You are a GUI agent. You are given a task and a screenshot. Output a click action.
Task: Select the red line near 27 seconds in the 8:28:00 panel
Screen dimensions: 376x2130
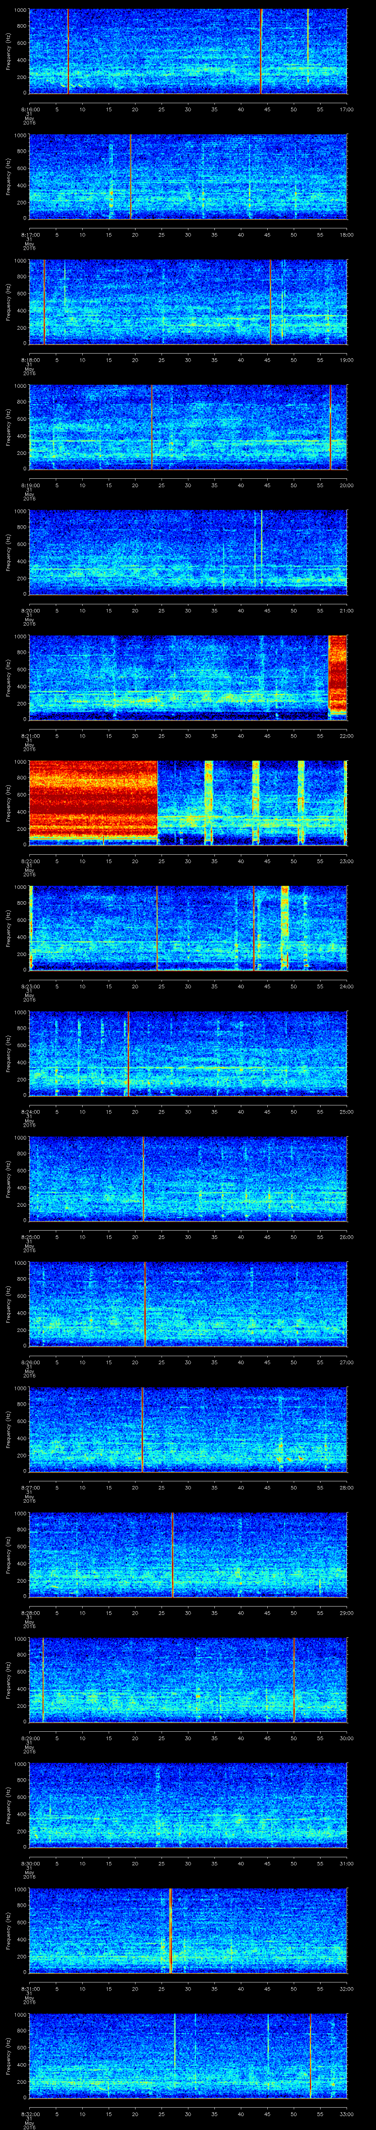(172, 1554)
